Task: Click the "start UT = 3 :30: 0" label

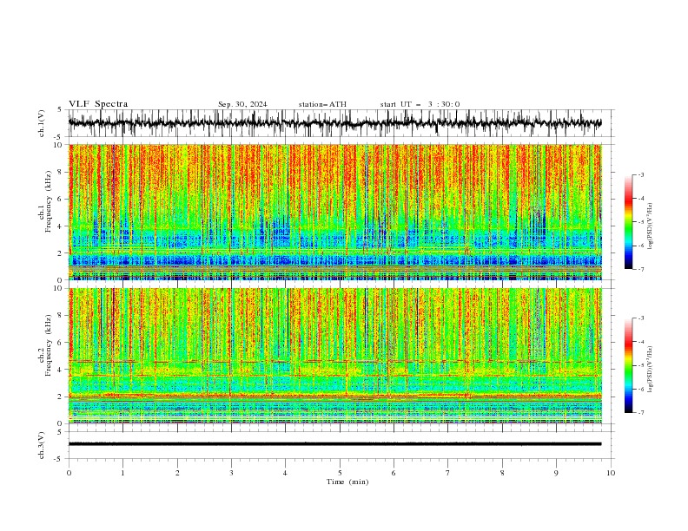Action: point(420,104)
